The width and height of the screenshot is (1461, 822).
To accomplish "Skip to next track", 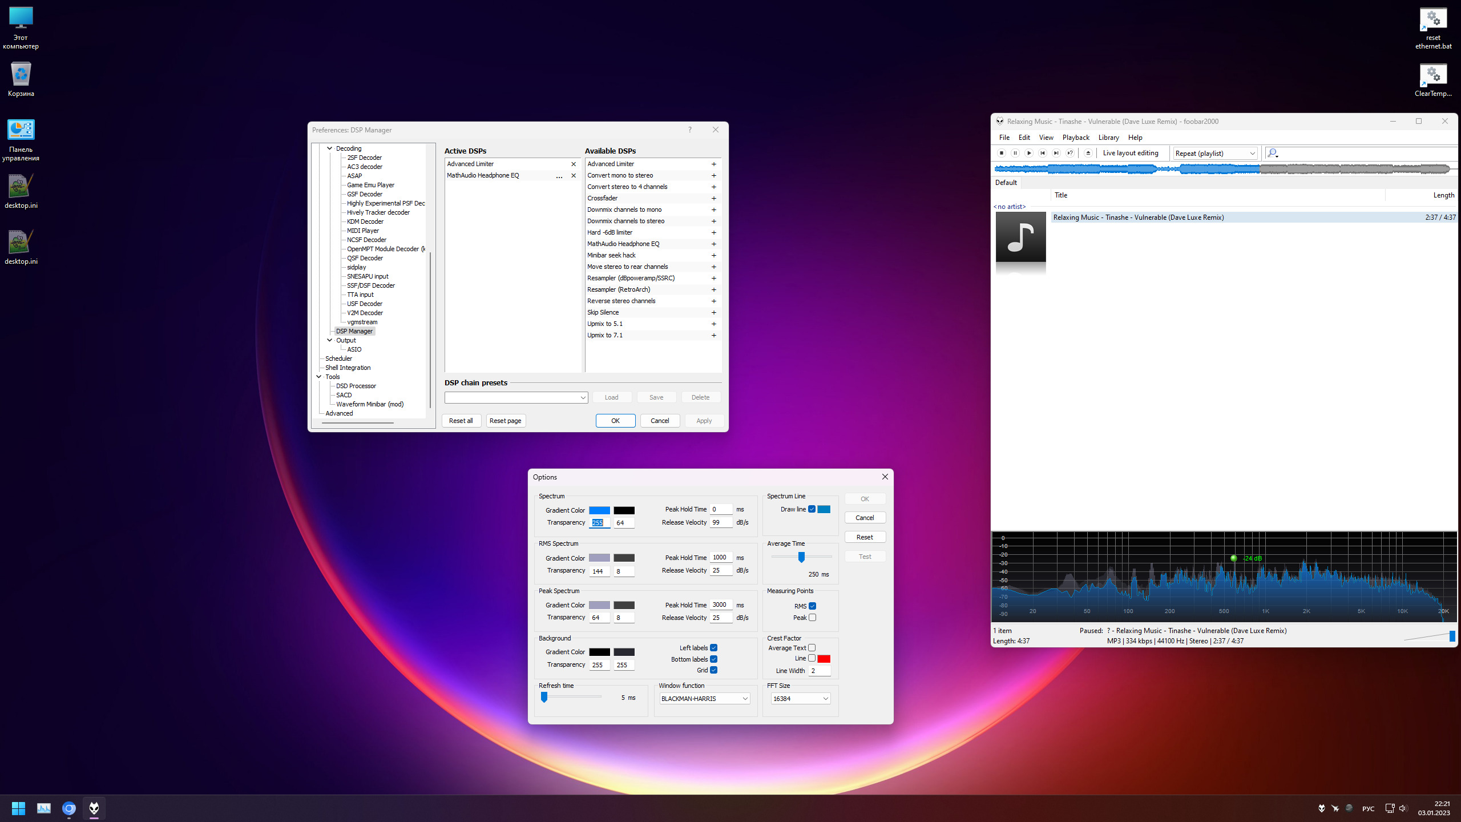I will coord(1056,153).
